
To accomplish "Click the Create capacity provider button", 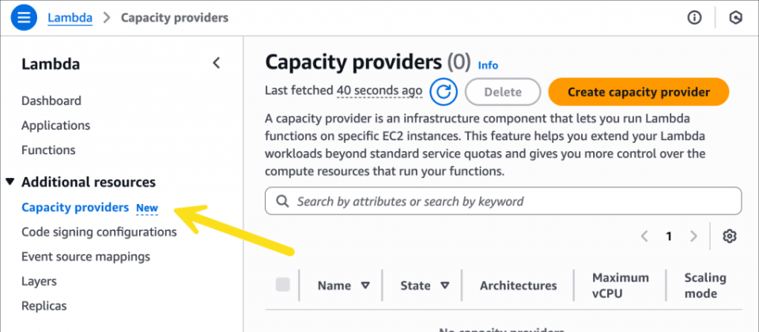I will [x=638, y=92].
